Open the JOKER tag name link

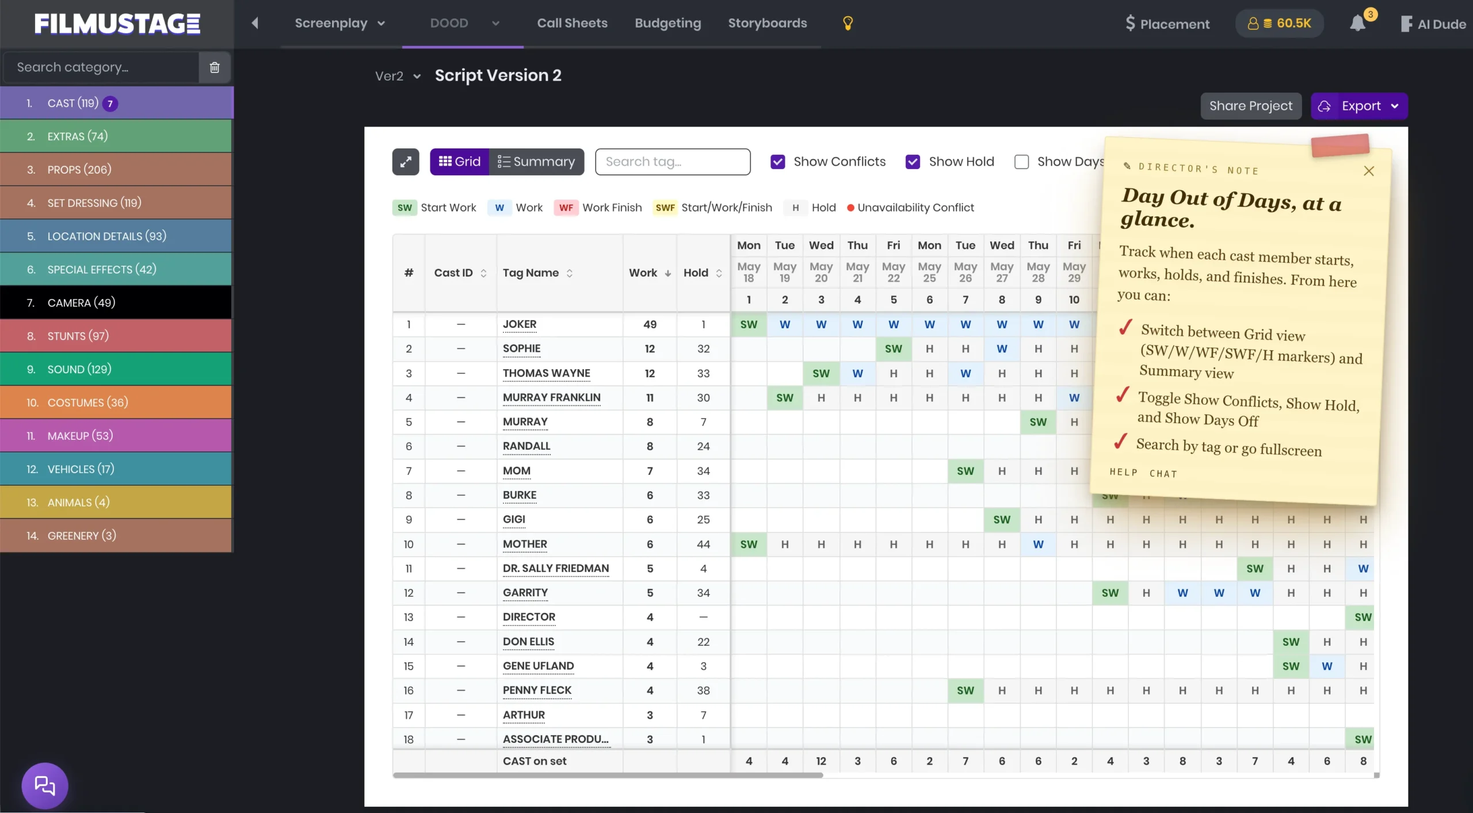coord(519,324)
